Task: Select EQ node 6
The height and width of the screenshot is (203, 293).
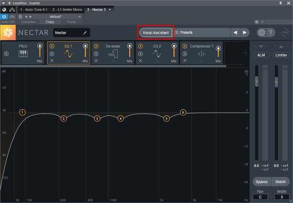Action: [183, 112]
